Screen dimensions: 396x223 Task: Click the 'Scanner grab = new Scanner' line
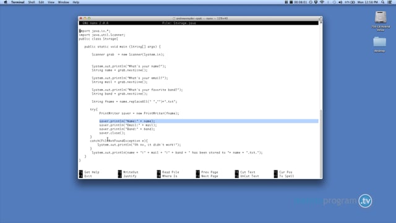pyautogui.click(x=128, y=55)
